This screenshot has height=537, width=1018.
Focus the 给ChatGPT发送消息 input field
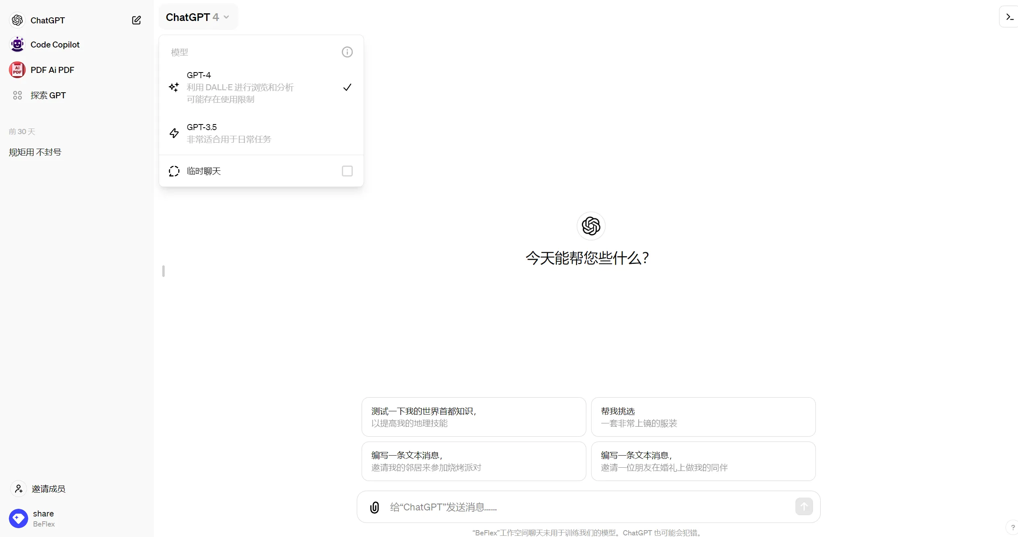click(588, 507)
